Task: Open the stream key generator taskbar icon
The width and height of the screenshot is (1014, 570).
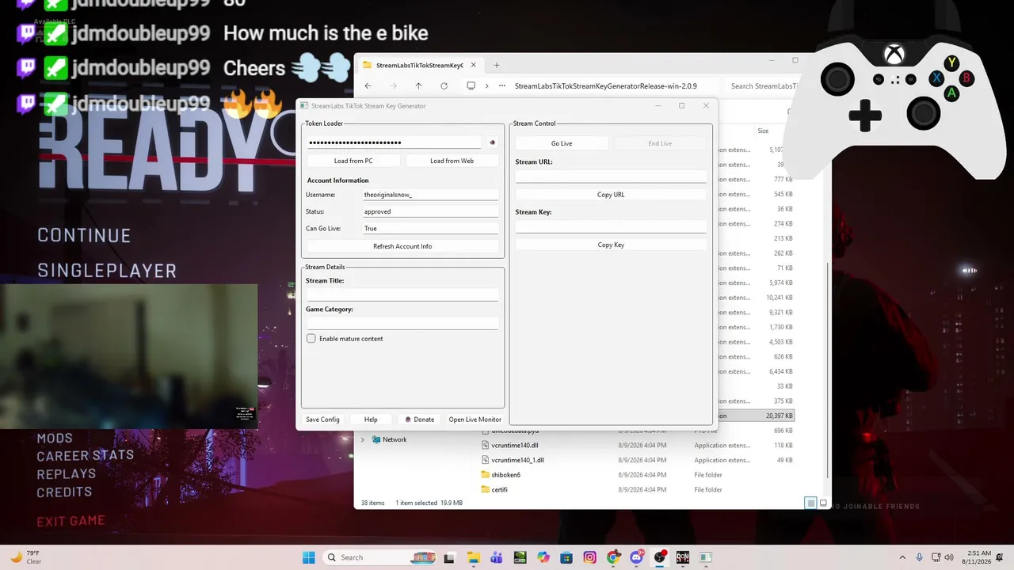Action: pyautogui.click(x=706, y=557)
